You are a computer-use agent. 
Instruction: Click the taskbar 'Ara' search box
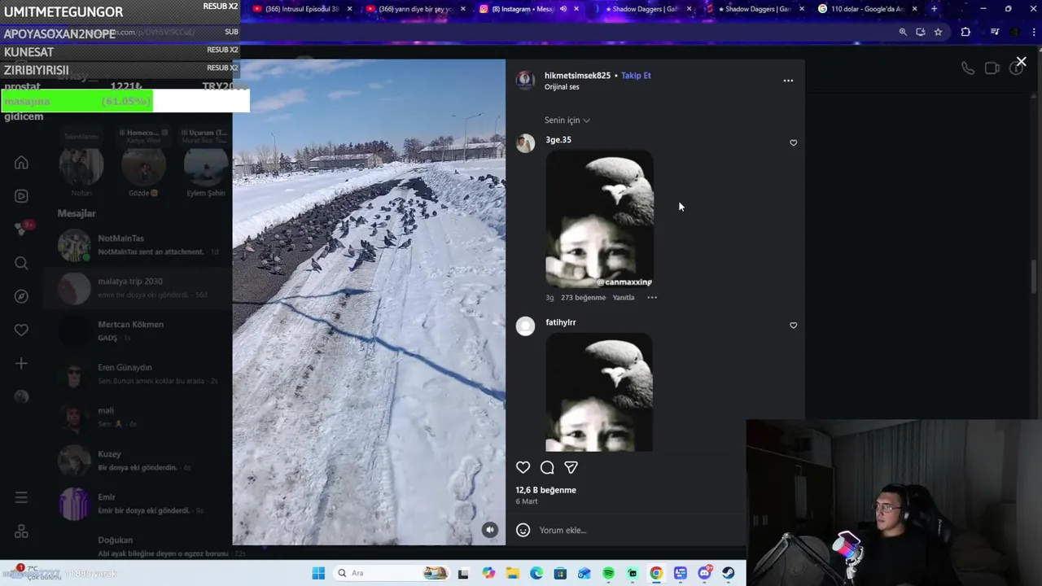click(x=392, y=573)
